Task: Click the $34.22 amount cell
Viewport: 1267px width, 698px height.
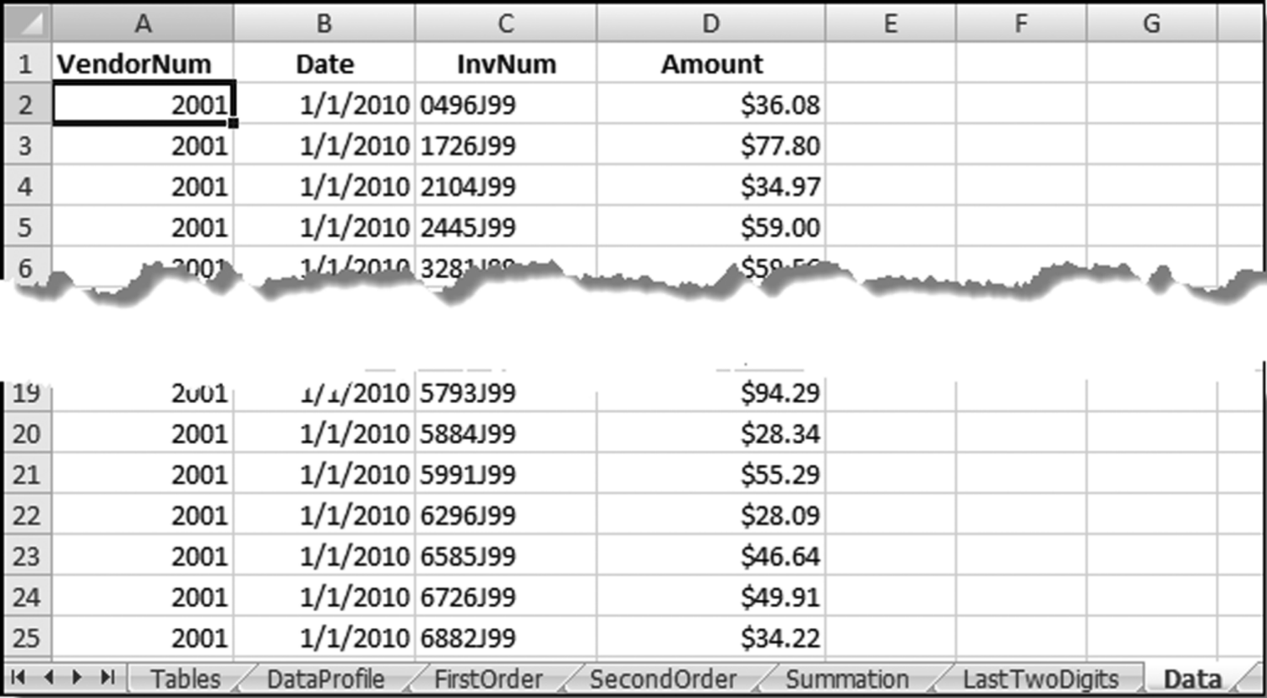Action: (711, 638)
